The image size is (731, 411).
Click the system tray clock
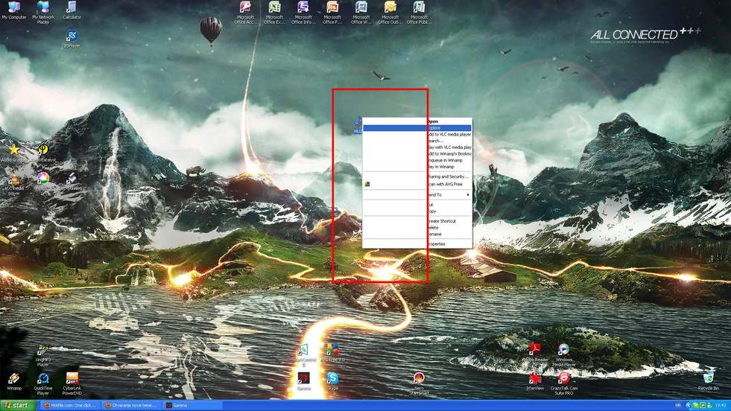click(721, 406)
